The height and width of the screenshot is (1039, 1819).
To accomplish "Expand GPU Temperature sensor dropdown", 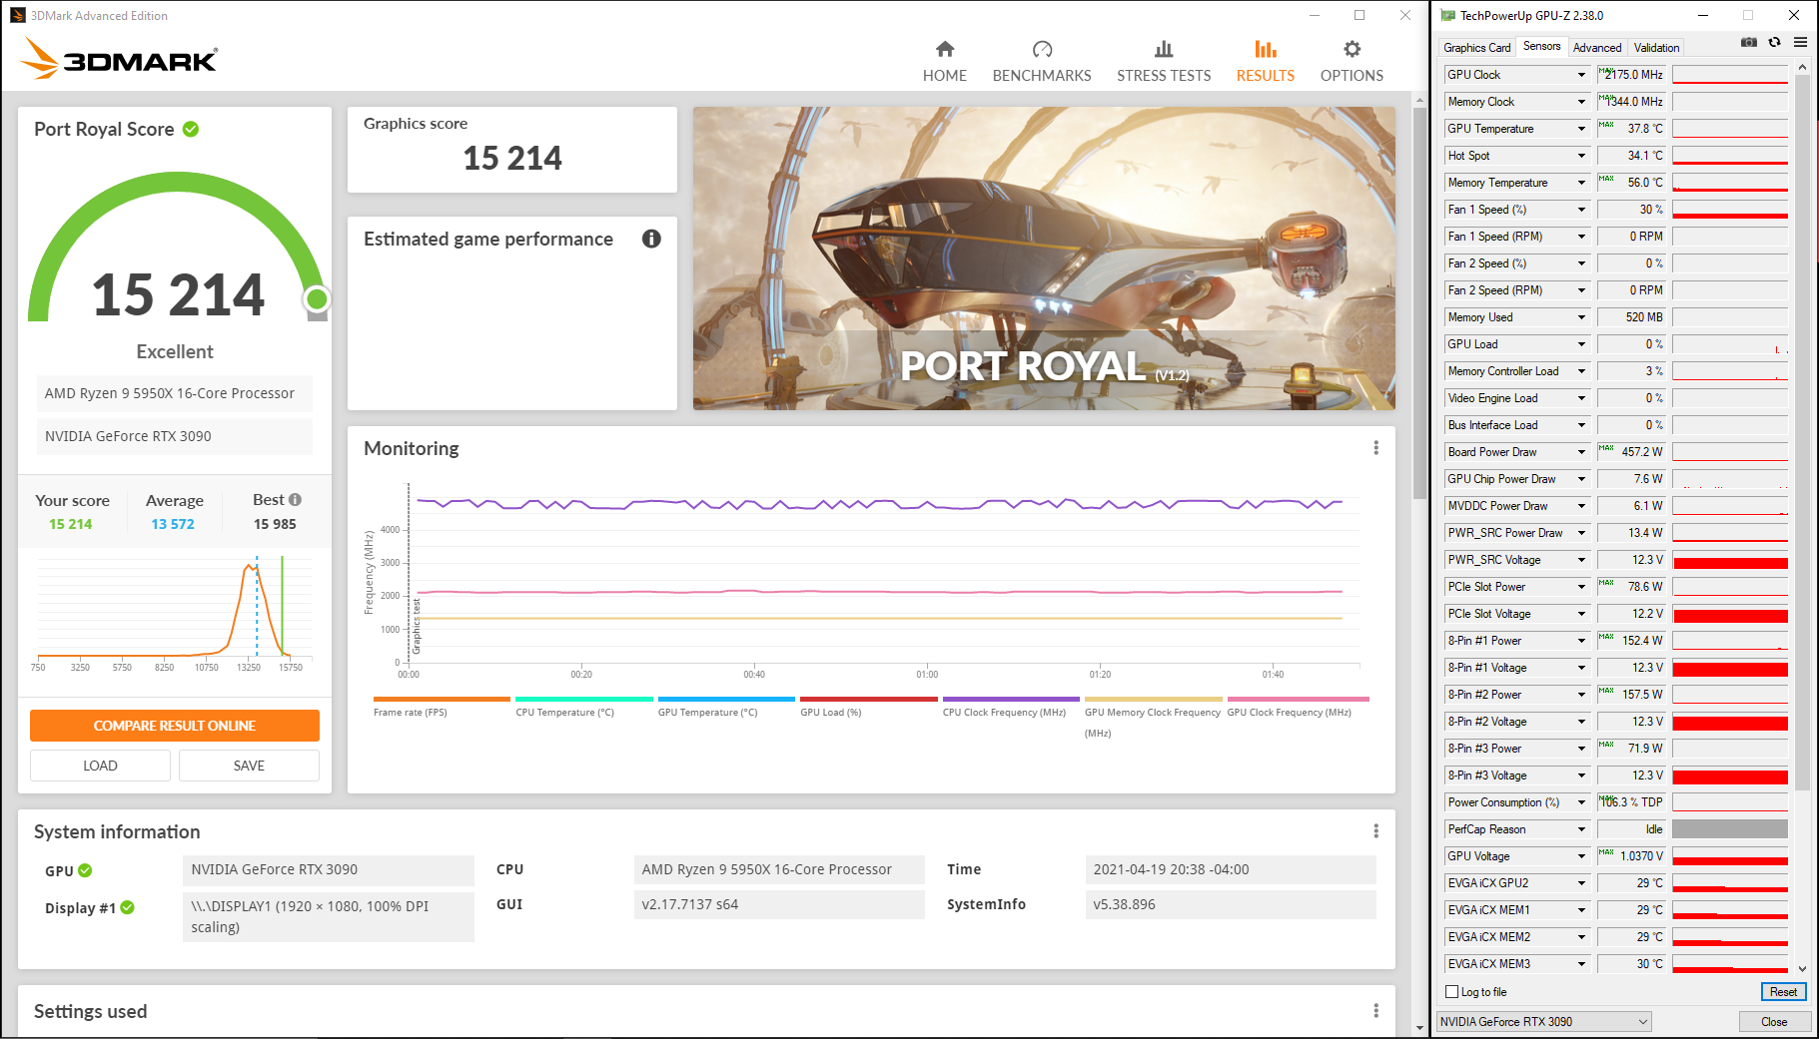I will (x=1581, y=129).
